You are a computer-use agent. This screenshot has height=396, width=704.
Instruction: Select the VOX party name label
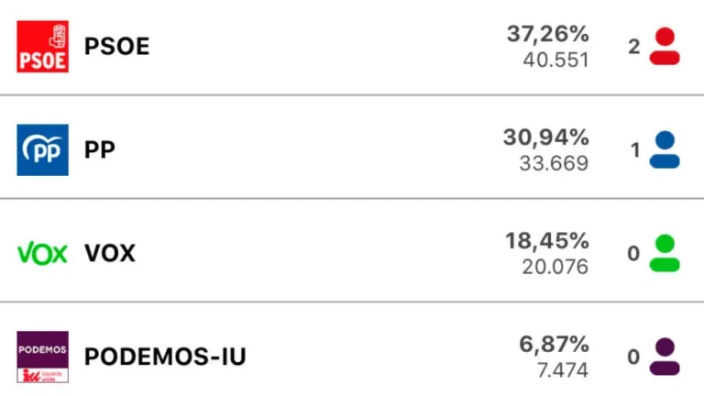110,254
